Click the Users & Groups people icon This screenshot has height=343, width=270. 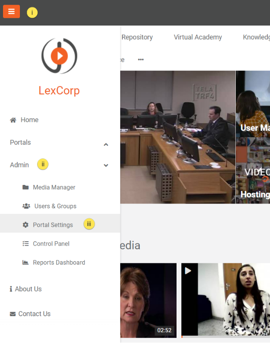[26, 206]
